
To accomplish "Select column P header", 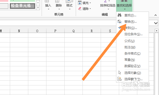I will [55, 31].
